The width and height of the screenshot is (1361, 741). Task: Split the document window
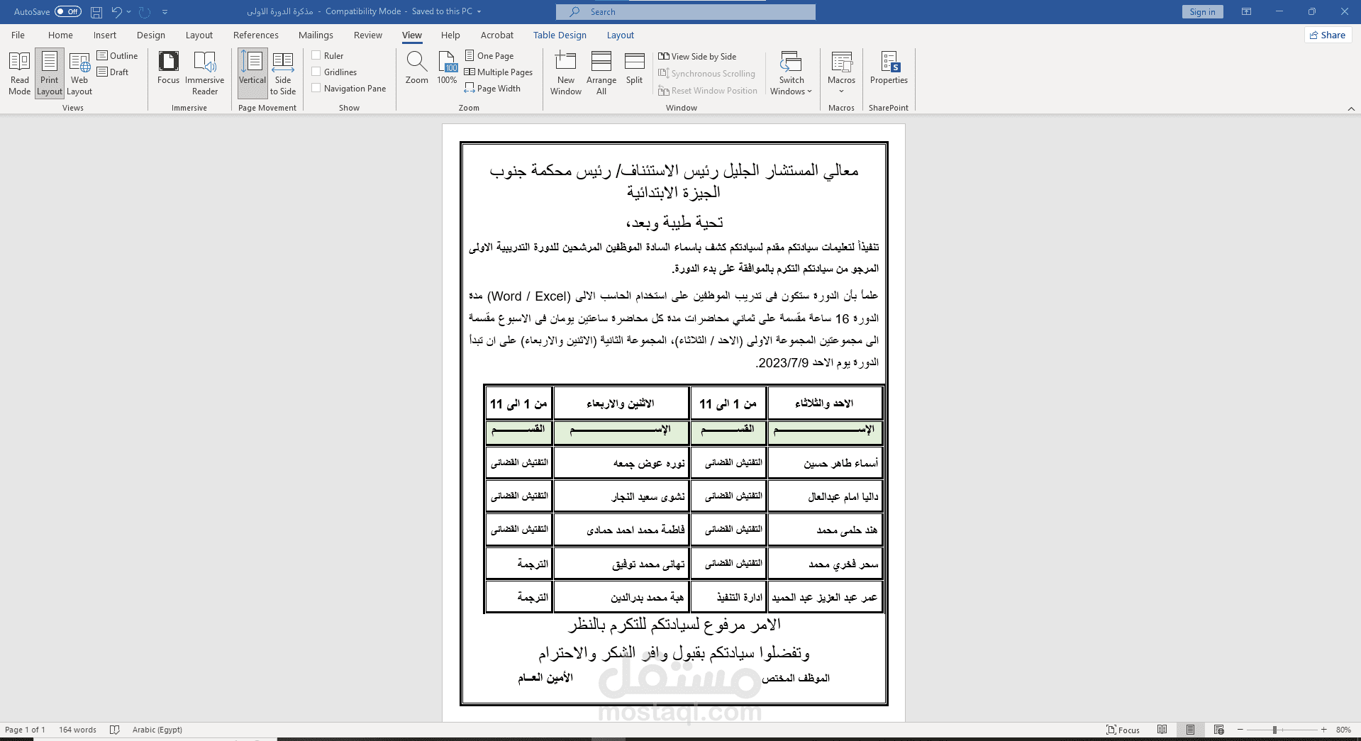coord(634,68)
